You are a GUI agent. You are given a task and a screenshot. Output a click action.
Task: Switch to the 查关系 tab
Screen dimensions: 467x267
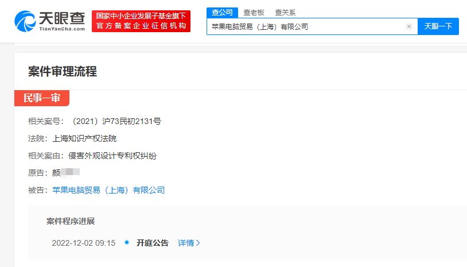(285, 13)
